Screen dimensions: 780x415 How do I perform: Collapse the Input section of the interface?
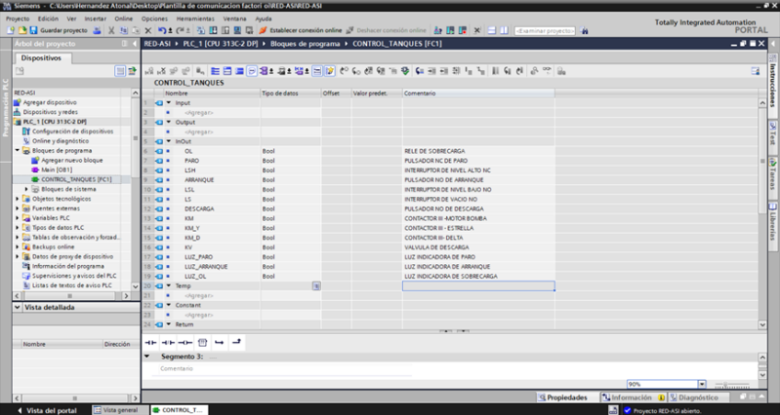[x=168, y=102]
